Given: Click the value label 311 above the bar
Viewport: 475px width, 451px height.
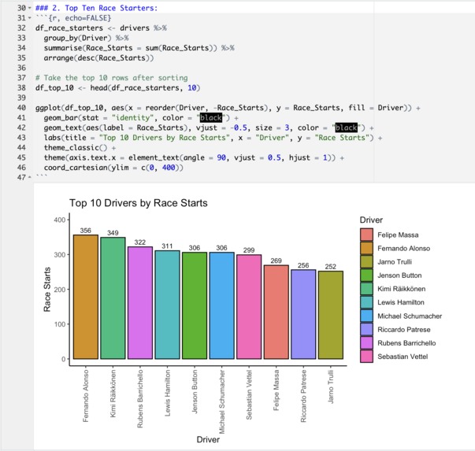Looking at the screenshot, I should [x=167, y=246].
